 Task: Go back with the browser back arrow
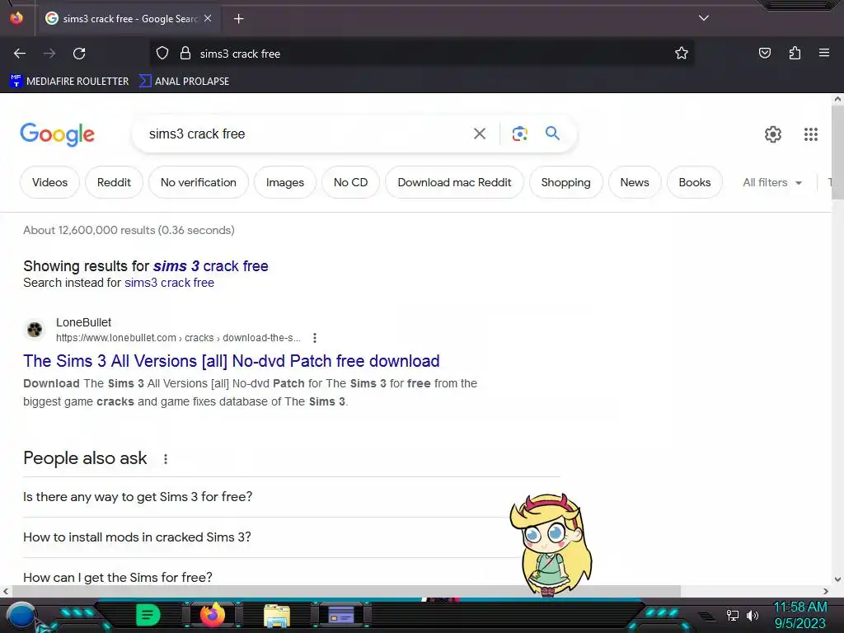pyautogui.click(x=20, y=54)
